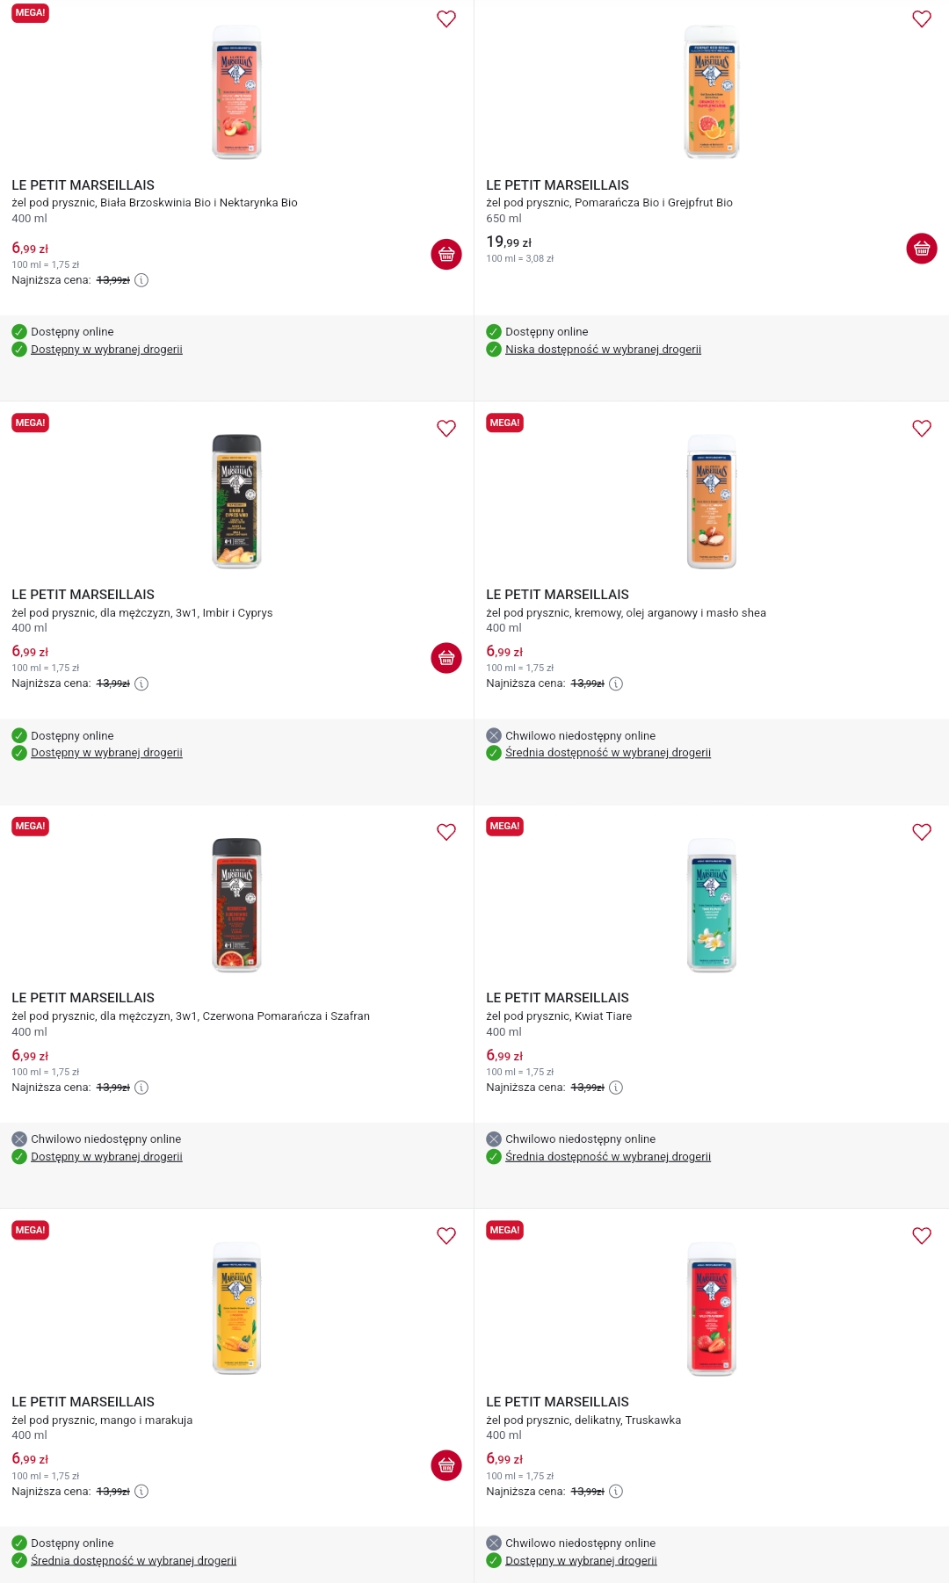Favorite the Kwiat Tiare shower gel

point(921,832)
